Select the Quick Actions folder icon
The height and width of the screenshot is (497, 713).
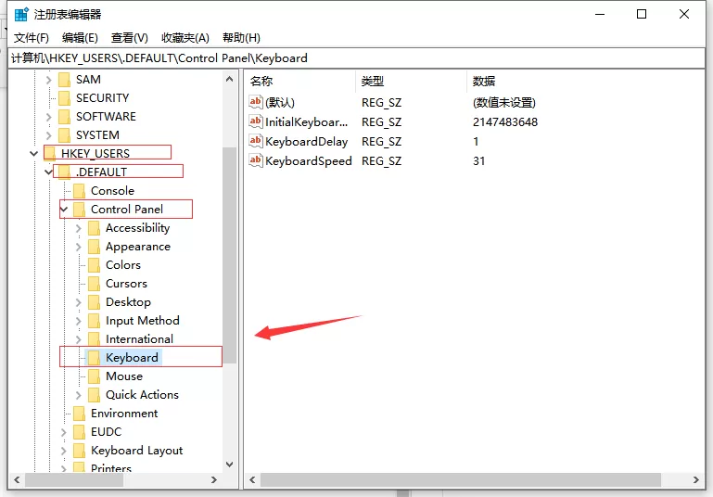95,395
